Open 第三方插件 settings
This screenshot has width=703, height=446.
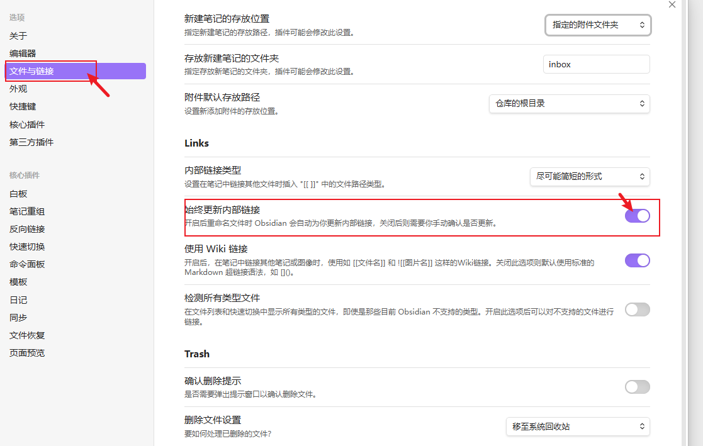click(x=31, y=142)
